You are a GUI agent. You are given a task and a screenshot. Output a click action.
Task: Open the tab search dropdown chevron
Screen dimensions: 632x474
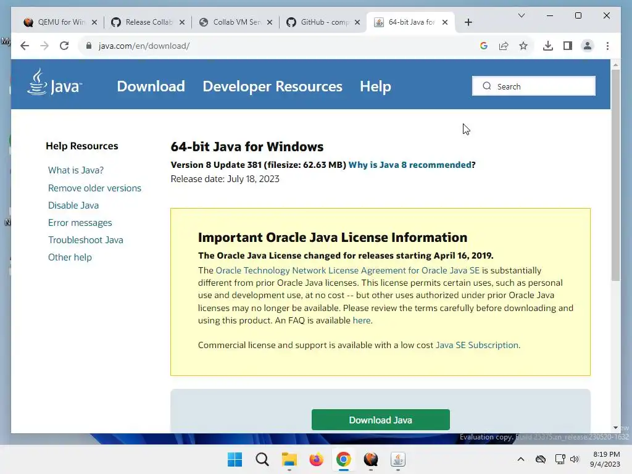click(x=521, y=15)
